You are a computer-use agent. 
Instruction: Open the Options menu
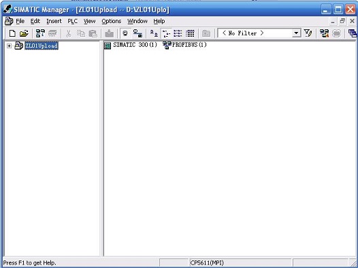tap(111, 21)
